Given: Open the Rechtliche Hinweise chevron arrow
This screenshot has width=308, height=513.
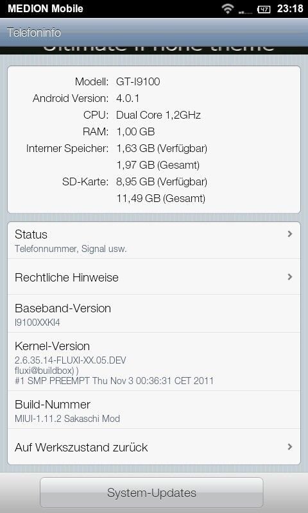Looking at the screenshot, I should click(289, 277).
